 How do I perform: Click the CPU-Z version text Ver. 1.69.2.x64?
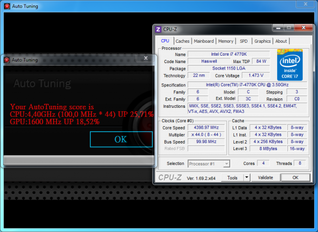tap(201, 178)
